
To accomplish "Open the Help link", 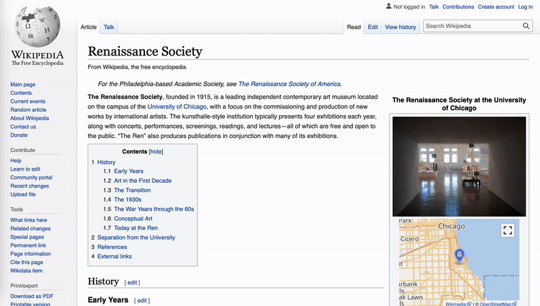I will tap(16, 160).
